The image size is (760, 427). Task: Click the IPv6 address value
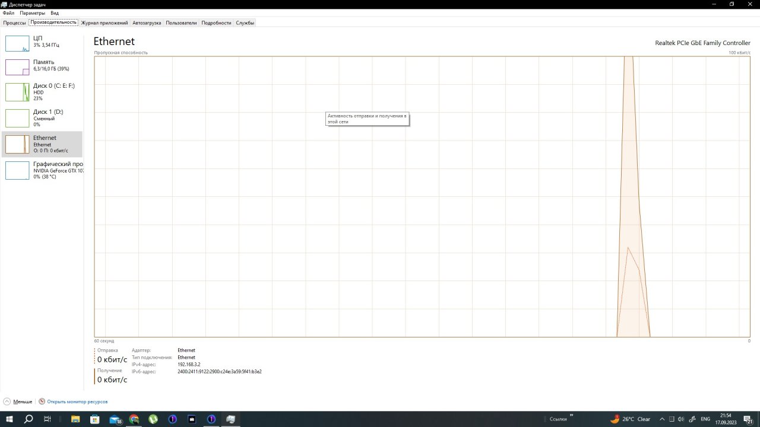(x=220, y=371)
